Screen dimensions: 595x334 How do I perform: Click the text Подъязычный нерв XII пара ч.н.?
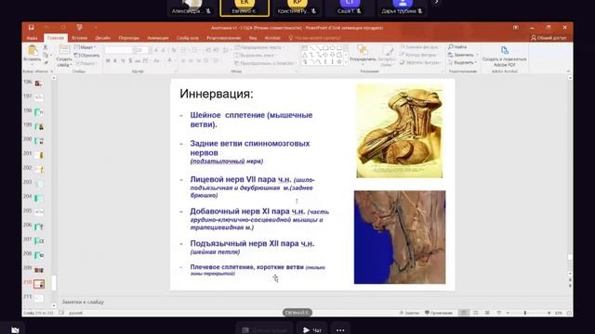[x=252, y=243]
